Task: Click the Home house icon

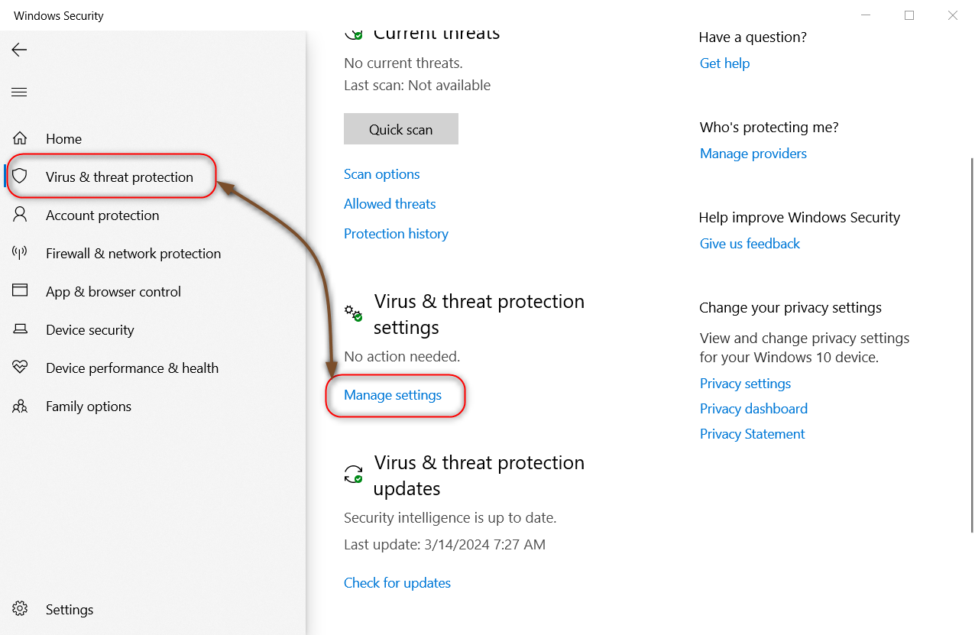Action: coord(20,139)
